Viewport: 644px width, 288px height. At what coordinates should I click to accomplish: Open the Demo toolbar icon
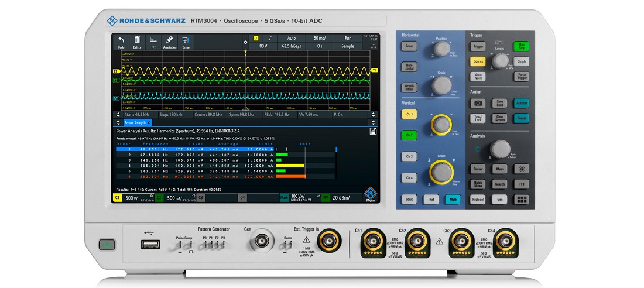pos(186,42)
